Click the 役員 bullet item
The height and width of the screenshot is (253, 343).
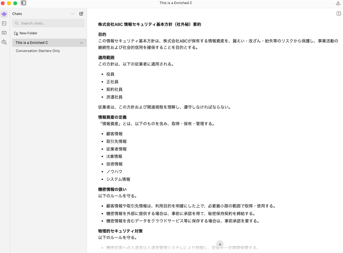point(110,74)
